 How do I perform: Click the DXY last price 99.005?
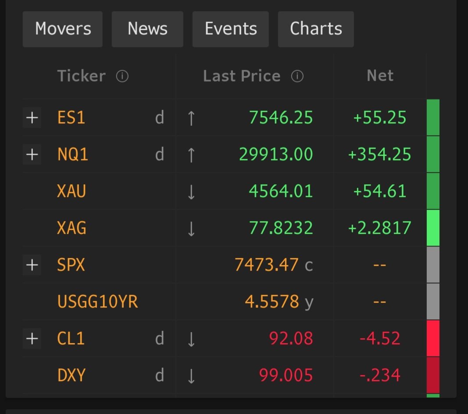pos(286,375)
